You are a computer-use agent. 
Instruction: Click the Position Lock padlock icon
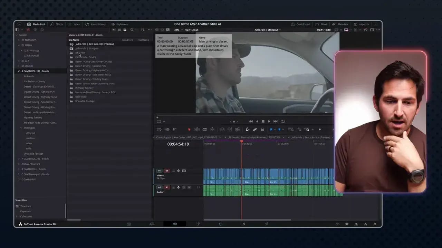point(262,130)
